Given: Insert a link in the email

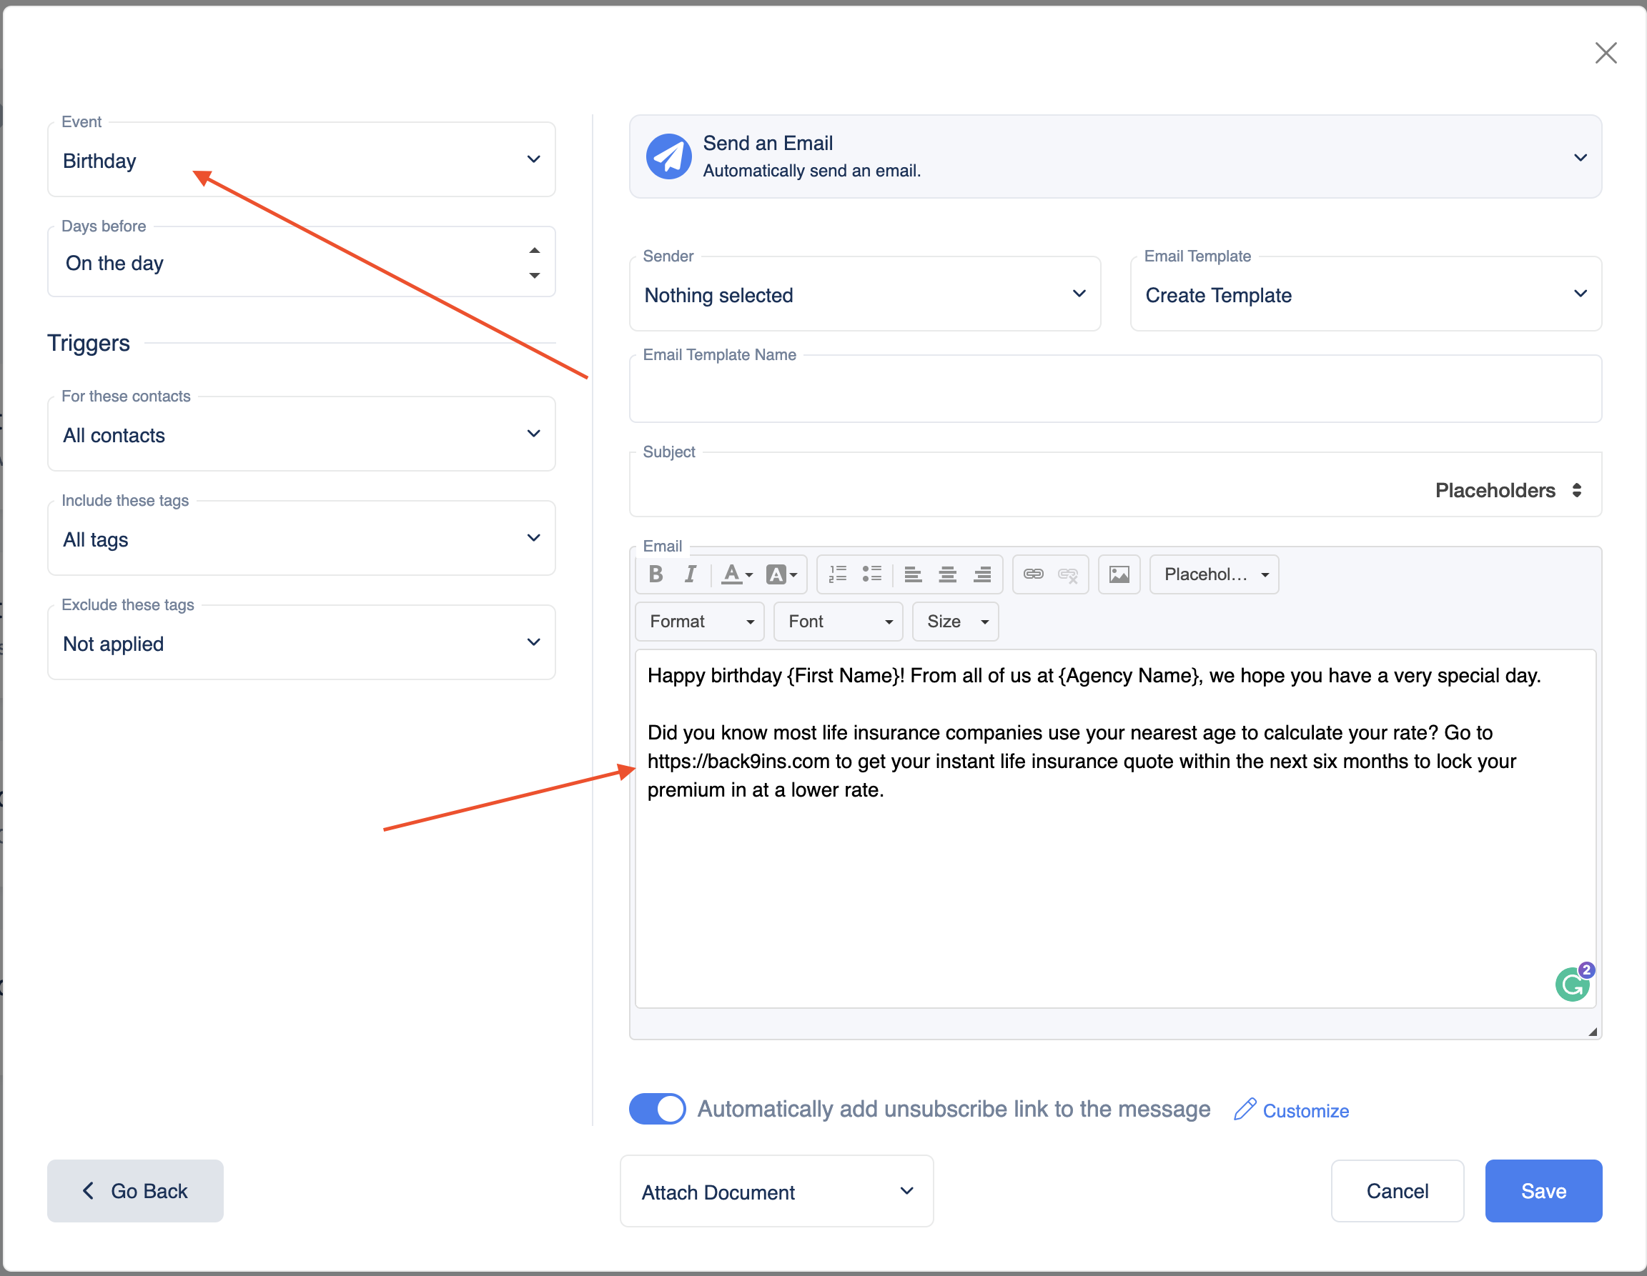Looking at the screenshot, I should (x=1033, y=574).
